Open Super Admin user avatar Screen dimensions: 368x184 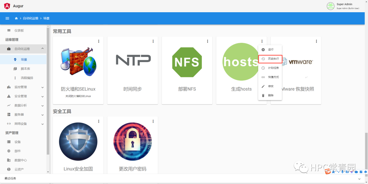(331, 6)
